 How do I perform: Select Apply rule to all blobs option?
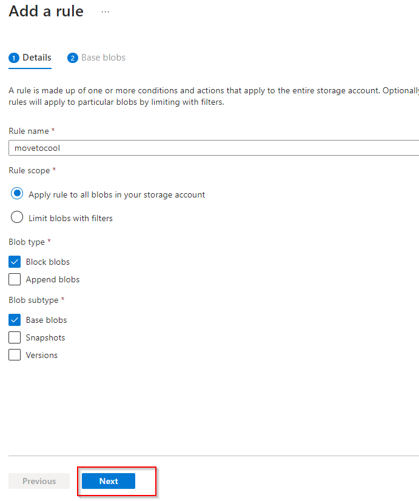pos(17,194)
